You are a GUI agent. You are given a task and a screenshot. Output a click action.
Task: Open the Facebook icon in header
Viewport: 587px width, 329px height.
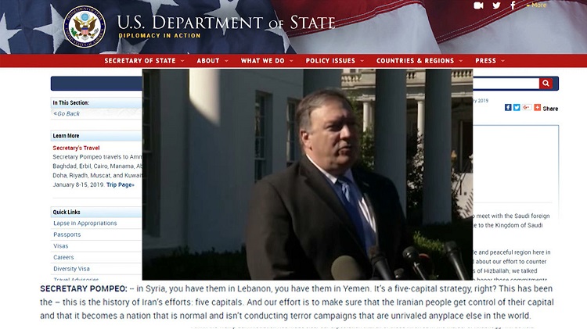513,5
